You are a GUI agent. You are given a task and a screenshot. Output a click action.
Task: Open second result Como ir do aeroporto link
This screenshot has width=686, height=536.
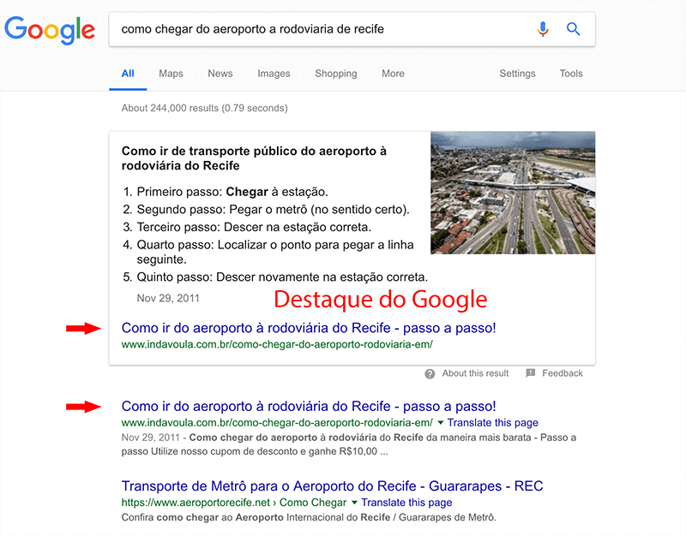(x=309, y=406)
